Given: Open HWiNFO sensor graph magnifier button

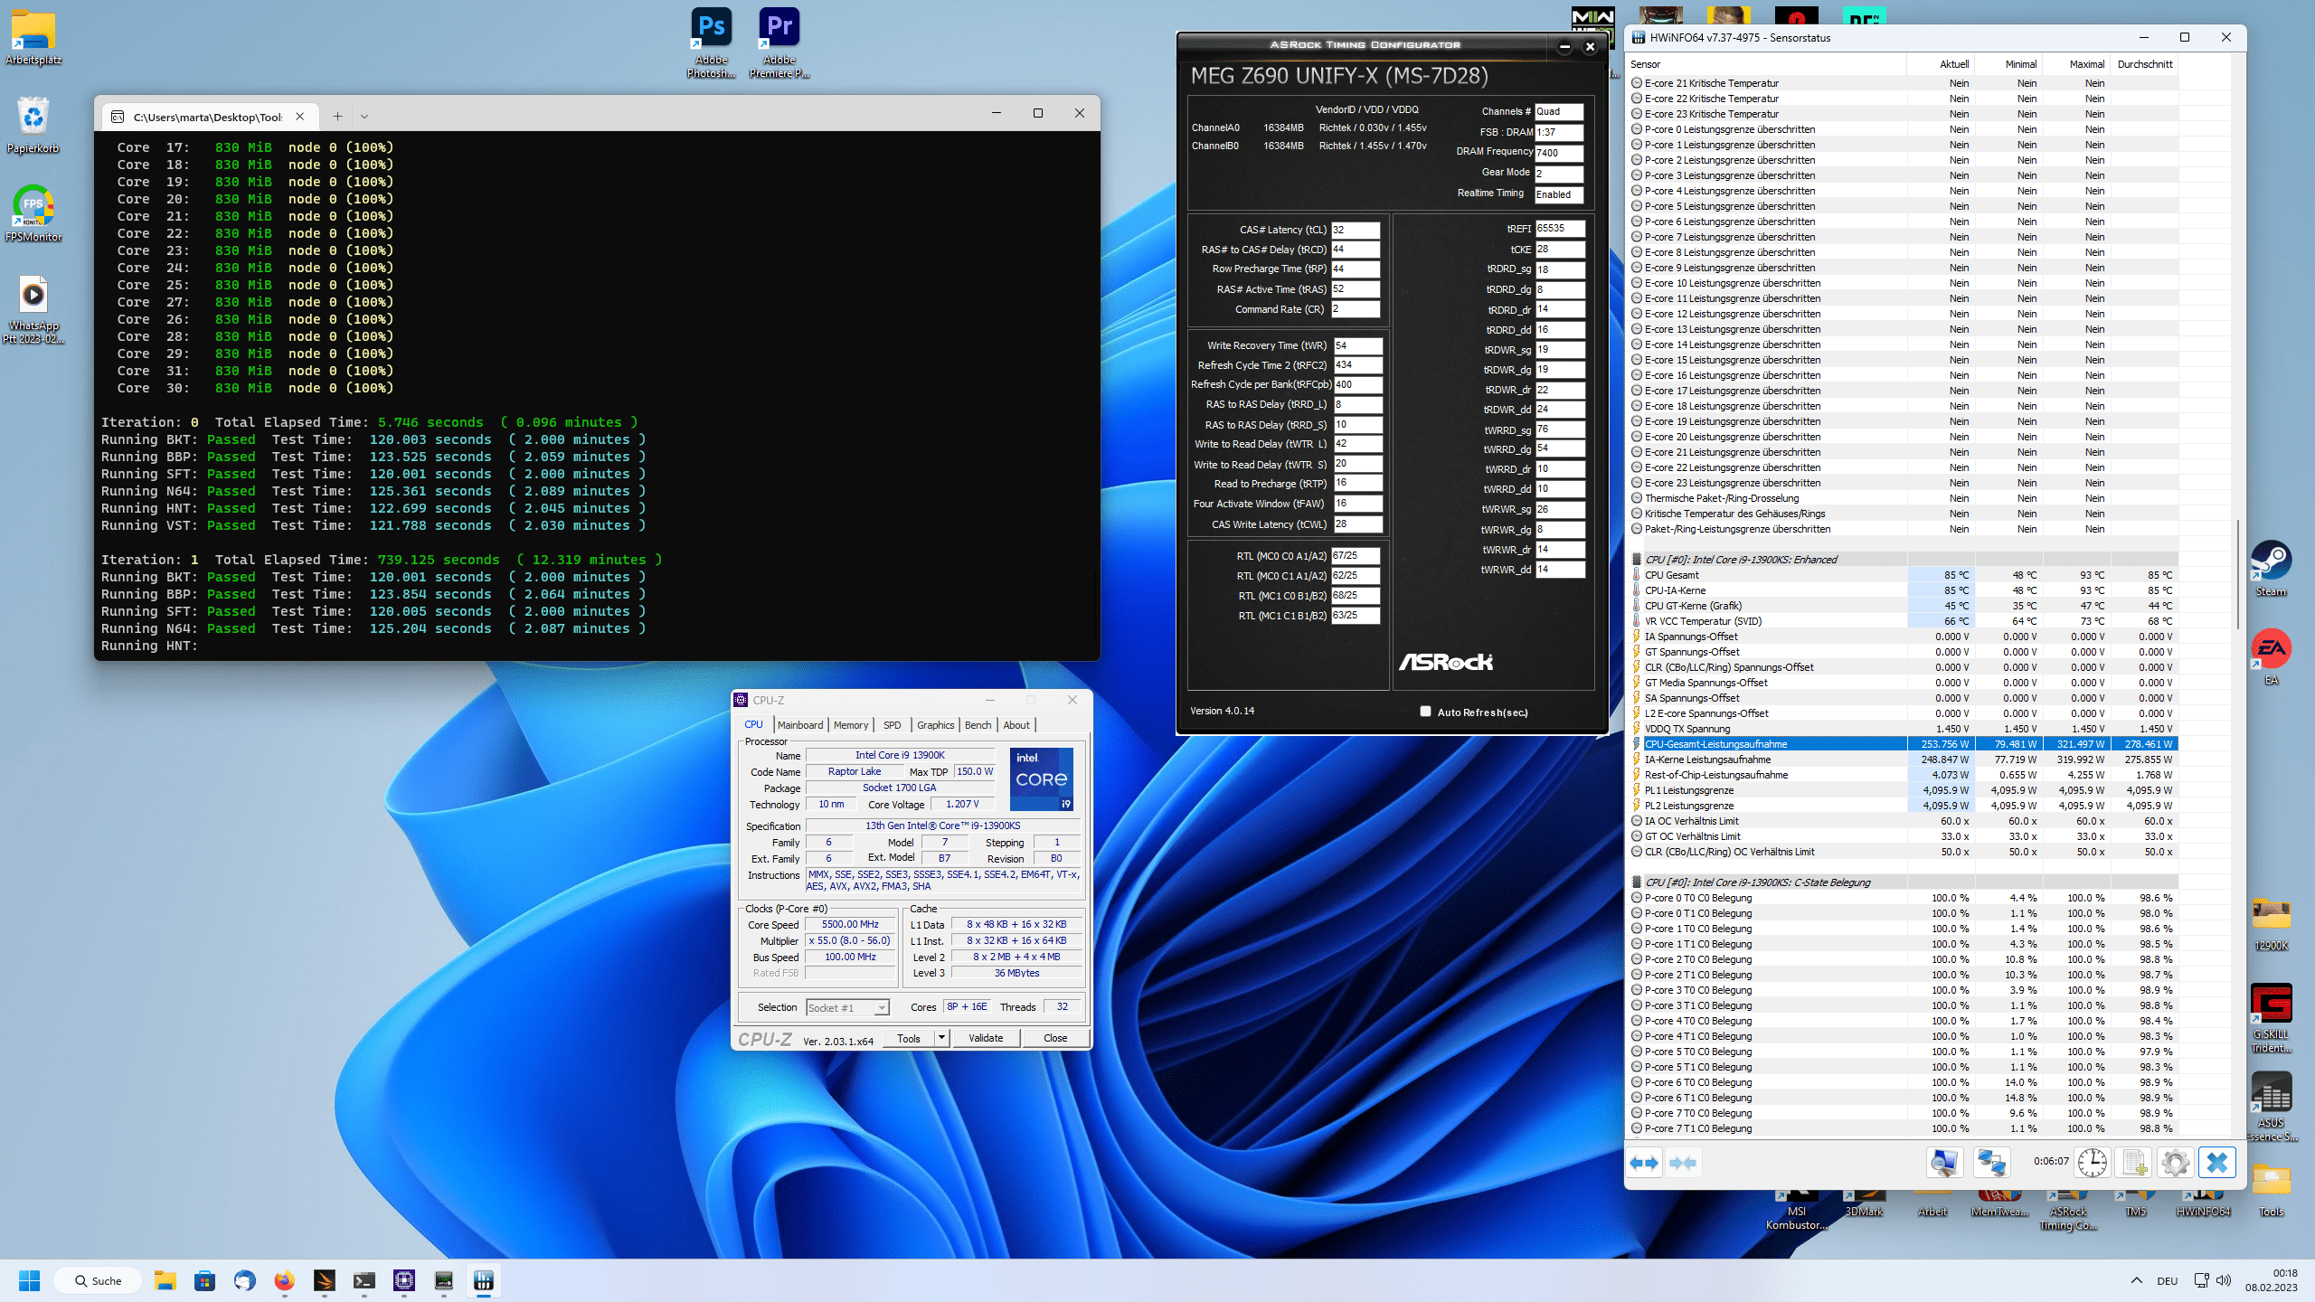Looking at the screenshot, I should [1944, 1163].
